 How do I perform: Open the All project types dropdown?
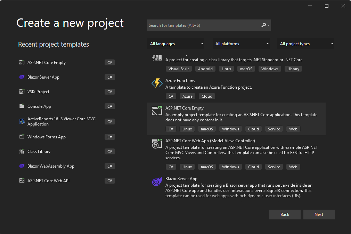[306, 43]
